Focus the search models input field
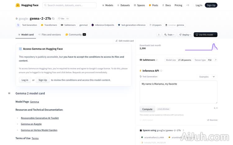Screen dimensions: 233x145 tap(70, 5)
